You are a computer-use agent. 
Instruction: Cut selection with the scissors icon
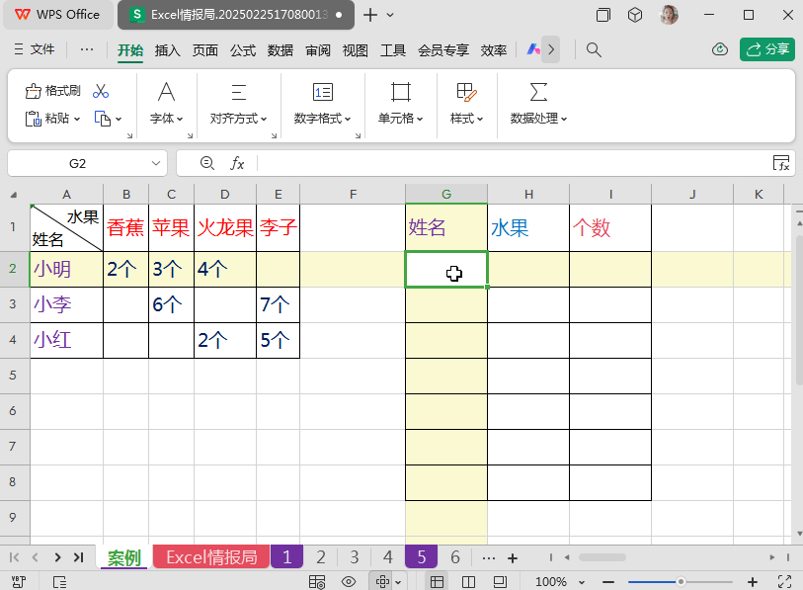tap(101, 91)
